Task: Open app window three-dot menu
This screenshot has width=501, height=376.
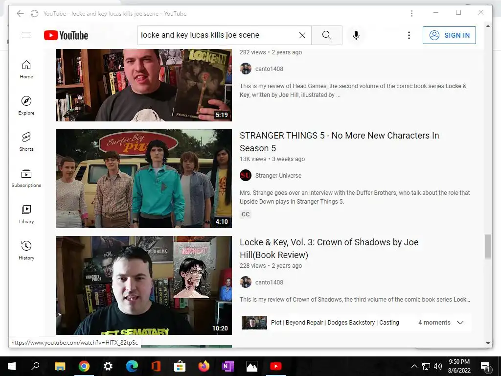Action: click(411, 13)
